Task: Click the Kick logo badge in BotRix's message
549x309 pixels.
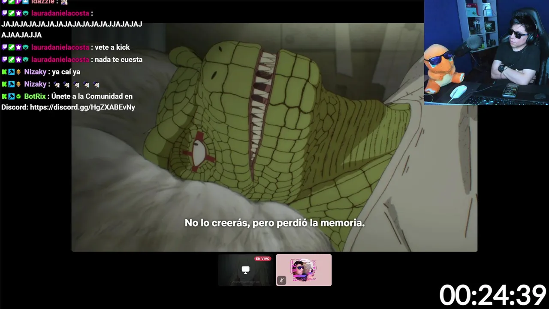Action: [5, 97]
